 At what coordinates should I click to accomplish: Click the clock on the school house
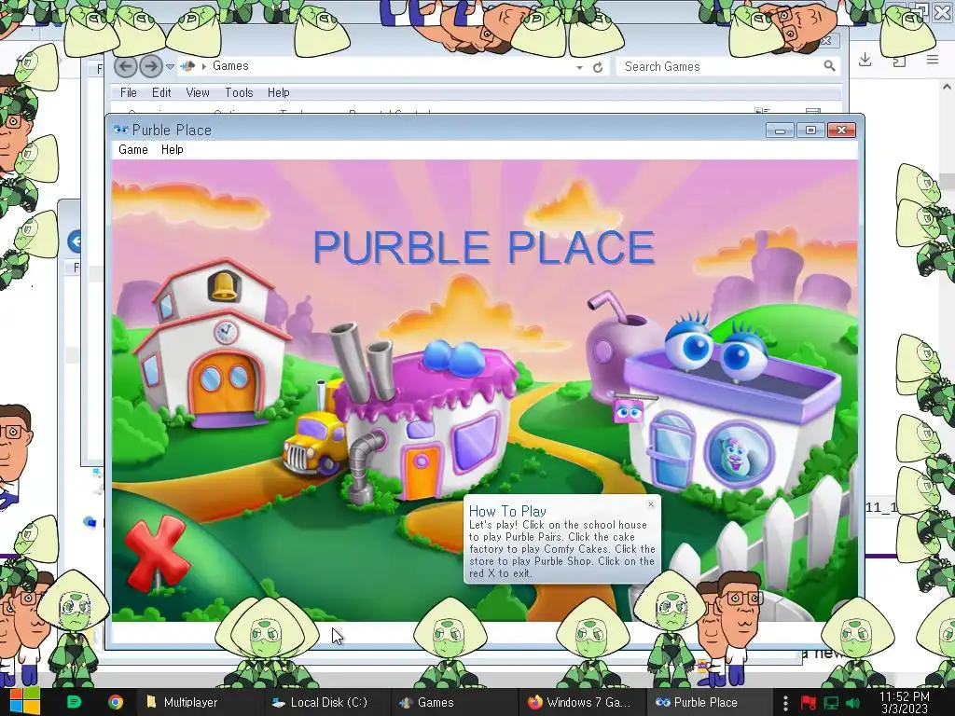pyautogui.click(x=226, y=332)
